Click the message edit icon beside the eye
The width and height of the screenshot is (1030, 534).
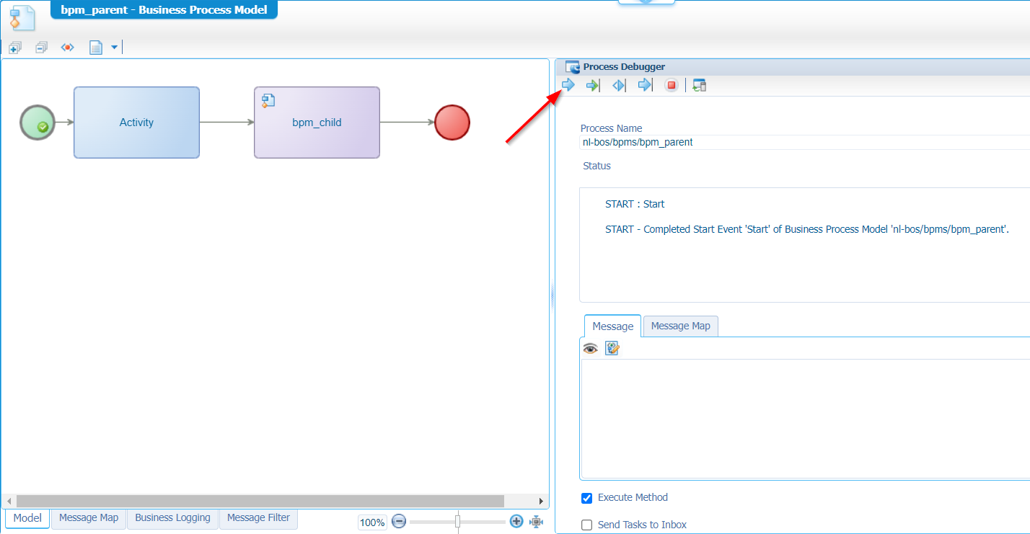coord(613,349)
